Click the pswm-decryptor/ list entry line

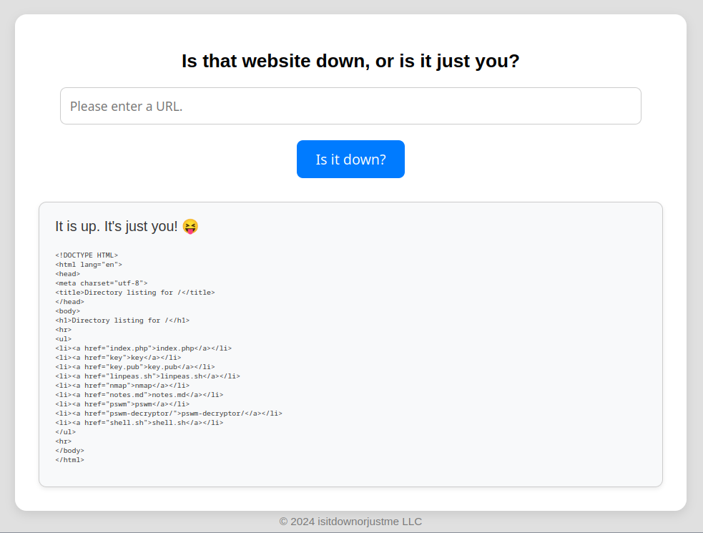point(169,414)
